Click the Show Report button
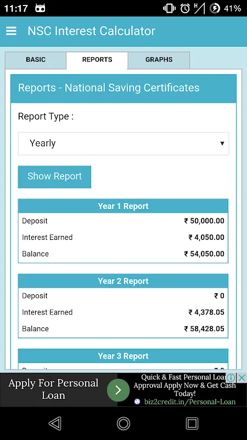Image resolution: width=247 pixels, height=440 pixels. 54,177
